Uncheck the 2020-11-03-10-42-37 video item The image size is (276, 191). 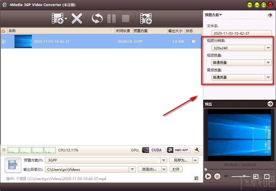click(x=4, y=41)
